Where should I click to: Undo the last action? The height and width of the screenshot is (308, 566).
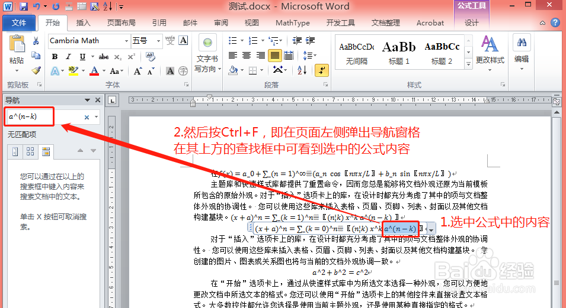pyautogui.click(x=37, y=6)
